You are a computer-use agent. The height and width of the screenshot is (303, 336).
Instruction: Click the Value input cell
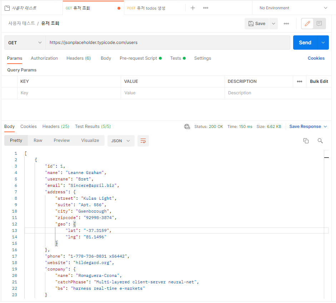(x=173, y=93)
